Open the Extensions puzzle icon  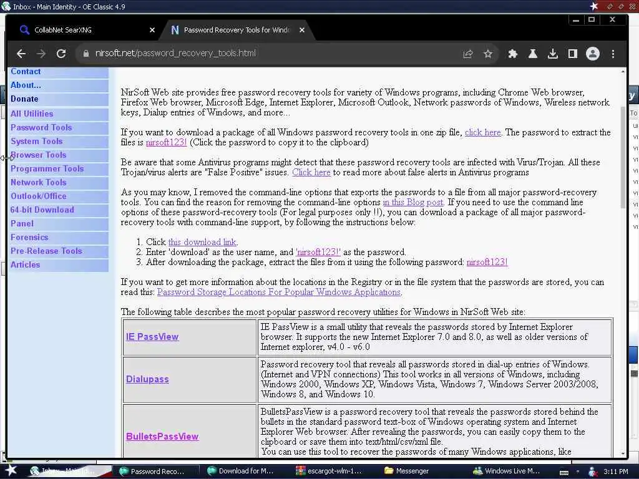click(513, 54)
